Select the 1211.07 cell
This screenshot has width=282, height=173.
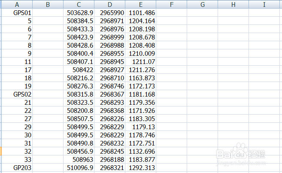tap(141, 61)
